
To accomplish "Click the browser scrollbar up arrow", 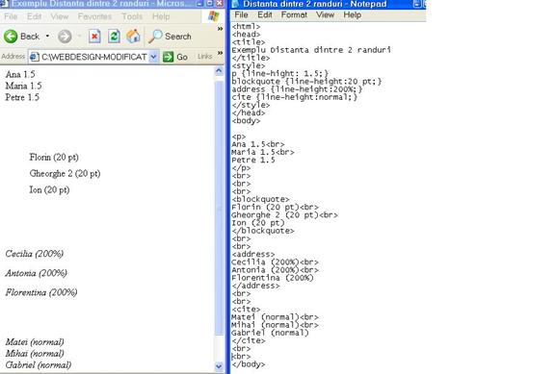I will point(219,70).
